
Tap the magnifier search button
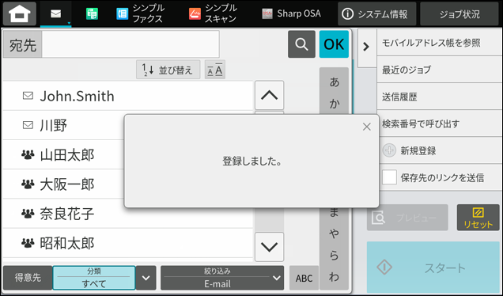click(x=301, y=44)
